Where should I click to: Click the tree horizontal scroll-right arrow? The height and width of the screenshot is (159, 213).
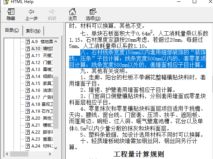tap(50, 154)
